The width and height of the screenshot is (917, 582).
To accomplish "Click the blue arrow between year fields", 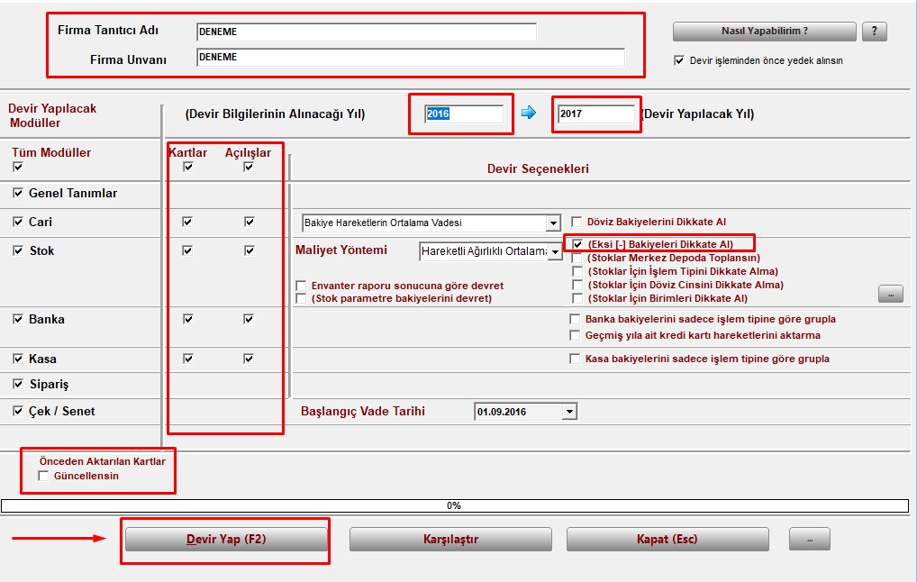I will point(529,113).
